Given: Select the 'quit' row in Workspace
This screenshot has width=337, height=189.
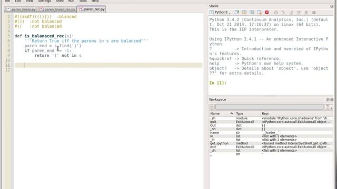Looking at the screenshot, I should pos(271,122).
